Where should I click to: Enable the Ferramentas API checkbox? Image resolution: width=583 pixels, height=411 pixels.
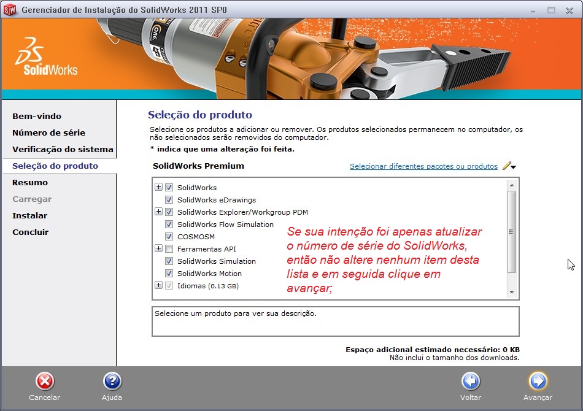pos(169,248)
